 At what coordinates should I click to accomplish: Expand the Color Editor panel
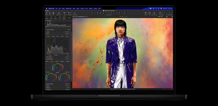coord(46,57)
